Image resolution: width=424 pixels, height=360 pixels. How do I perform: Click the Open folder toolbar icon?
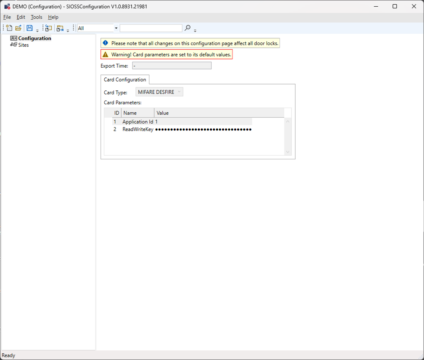click(18, 28)
